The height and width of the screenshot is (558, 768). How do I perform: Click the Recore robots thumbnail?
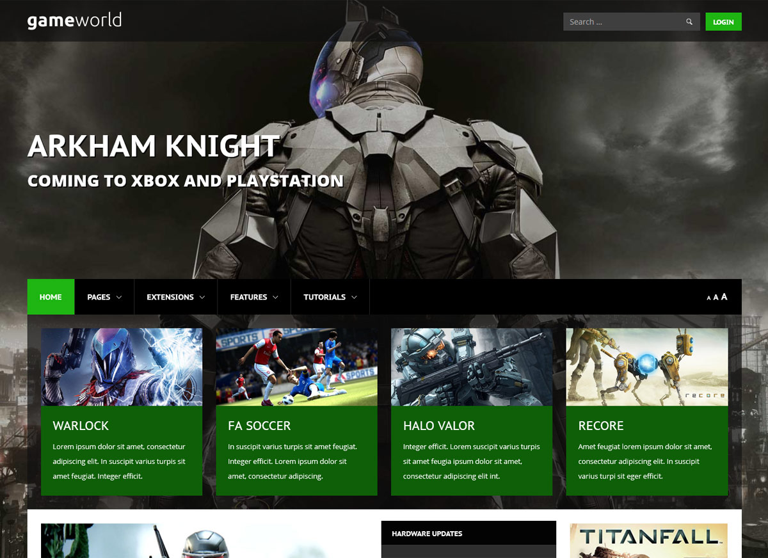click(x=647, y=367)
